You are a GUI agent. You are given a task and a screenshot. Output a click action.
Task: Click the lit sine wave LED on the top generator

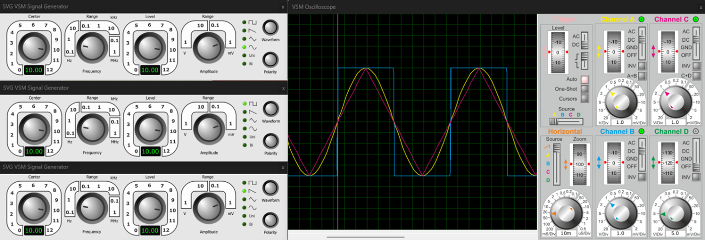[244, 47]
